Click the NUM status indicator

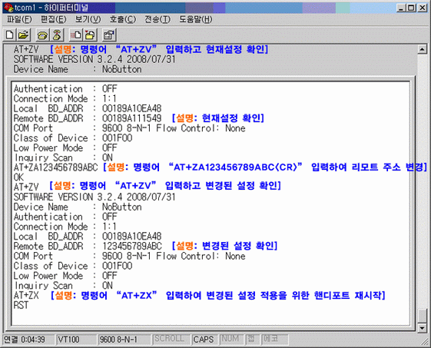click(231, 340)
